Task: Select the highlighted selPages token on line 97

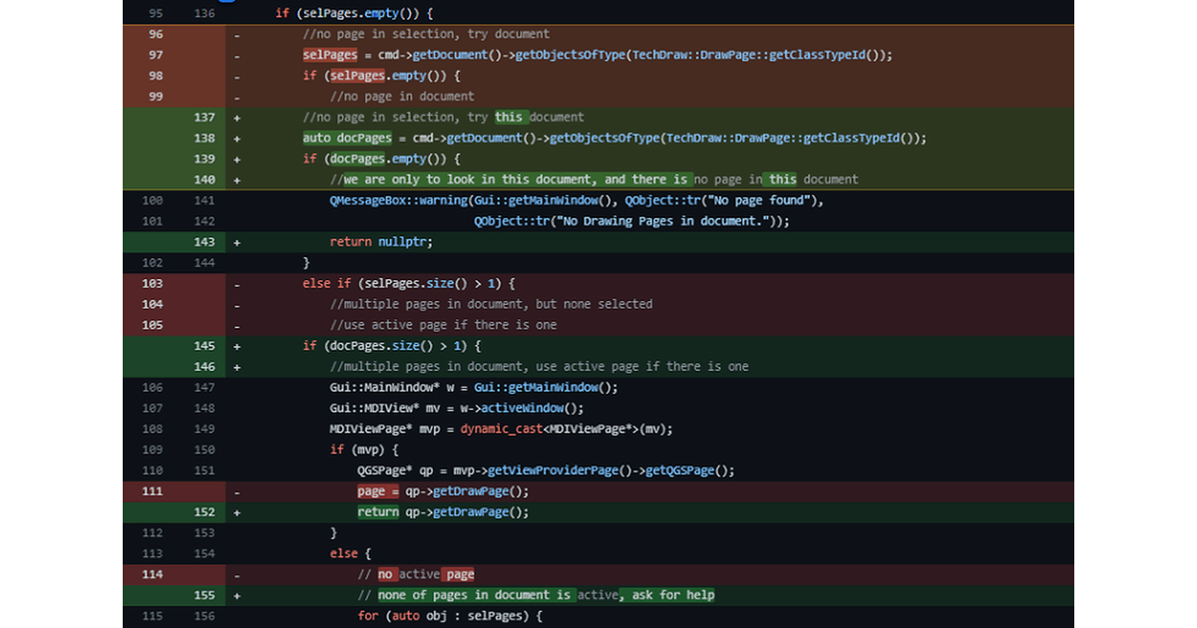Action: point(329,55)
